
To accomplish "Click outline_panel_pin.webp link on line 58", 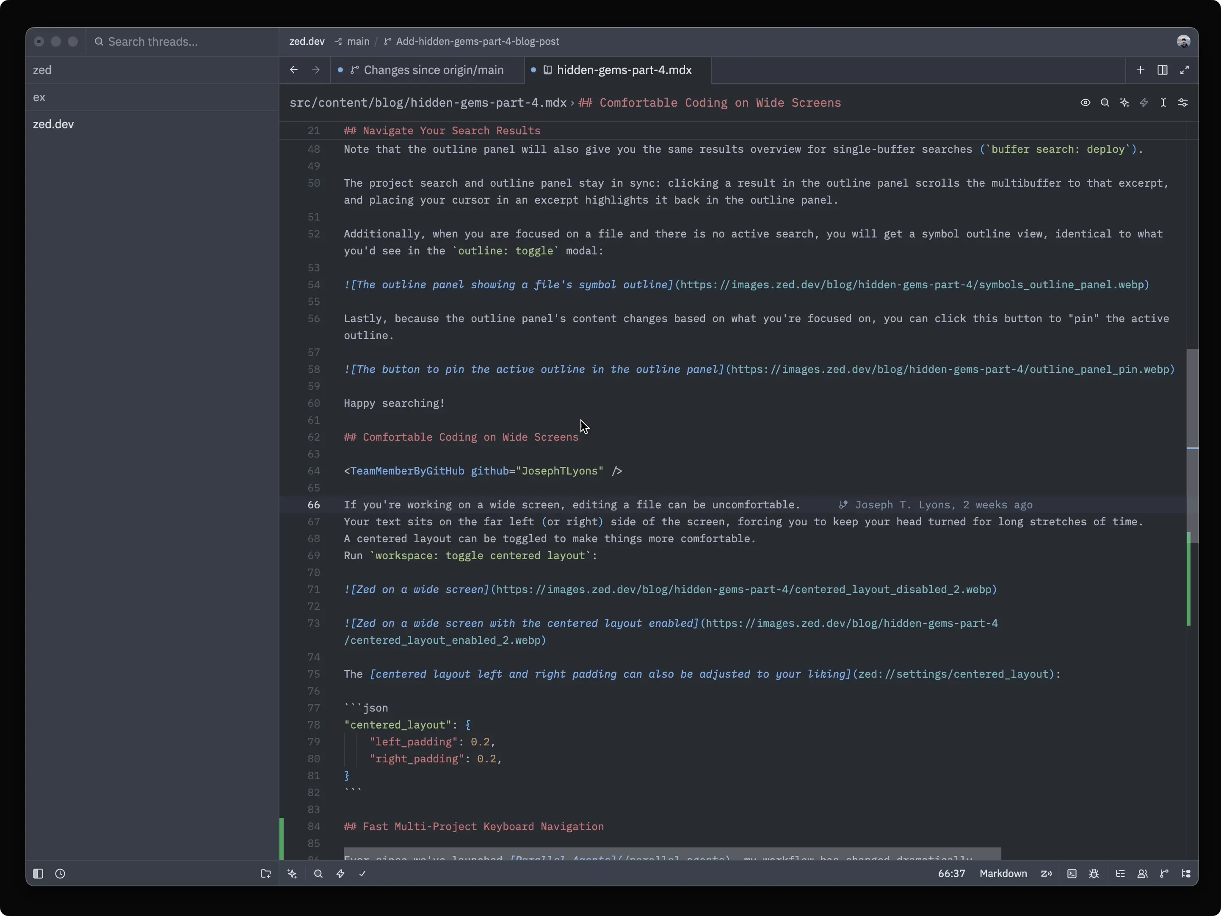I will click(950, 369).
